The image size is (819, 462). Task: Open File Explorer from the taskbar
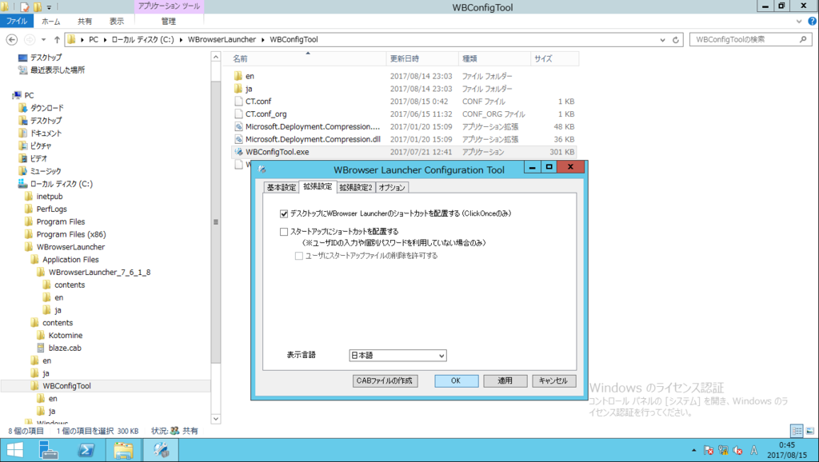tap(124, 449)
